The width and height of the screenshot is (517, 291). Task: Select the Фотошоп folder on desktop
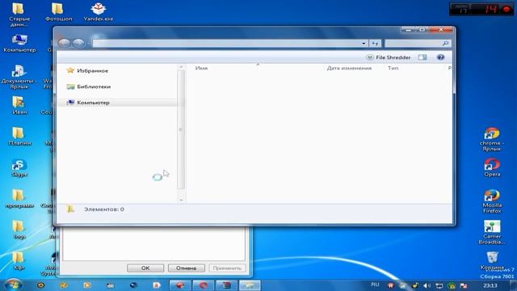58,12
